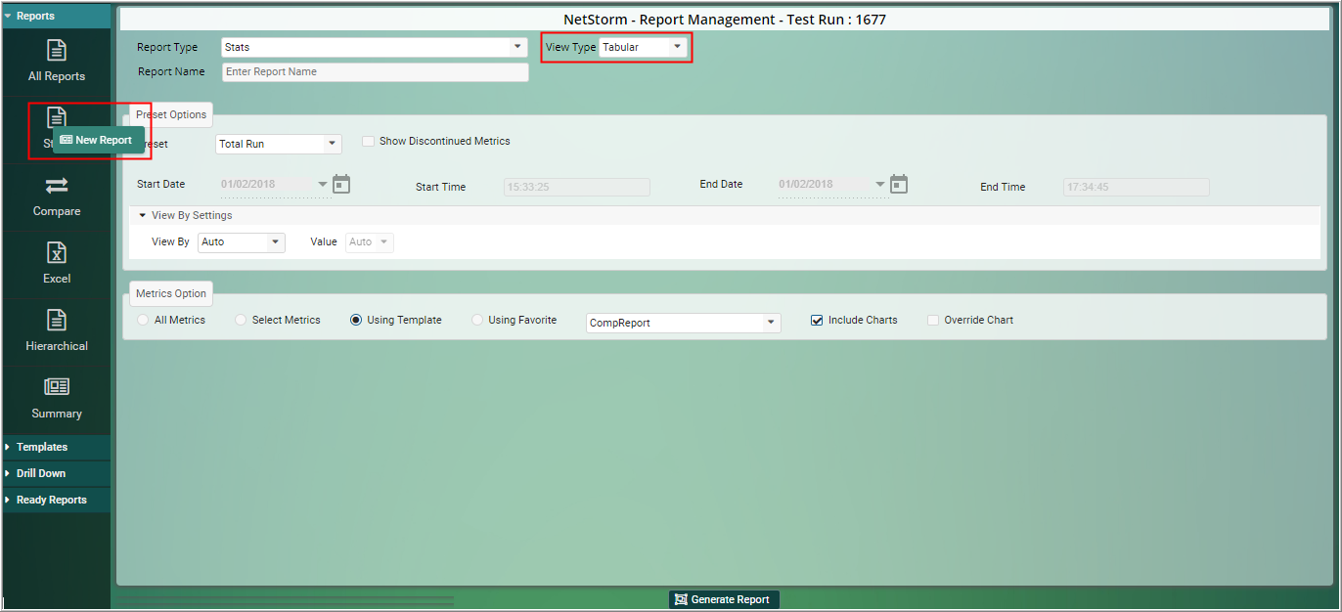This screenshot has height=612, width=1342.
Task: Toggle Show Discontinued Metrics checkbox
Action: pos(368,142)
